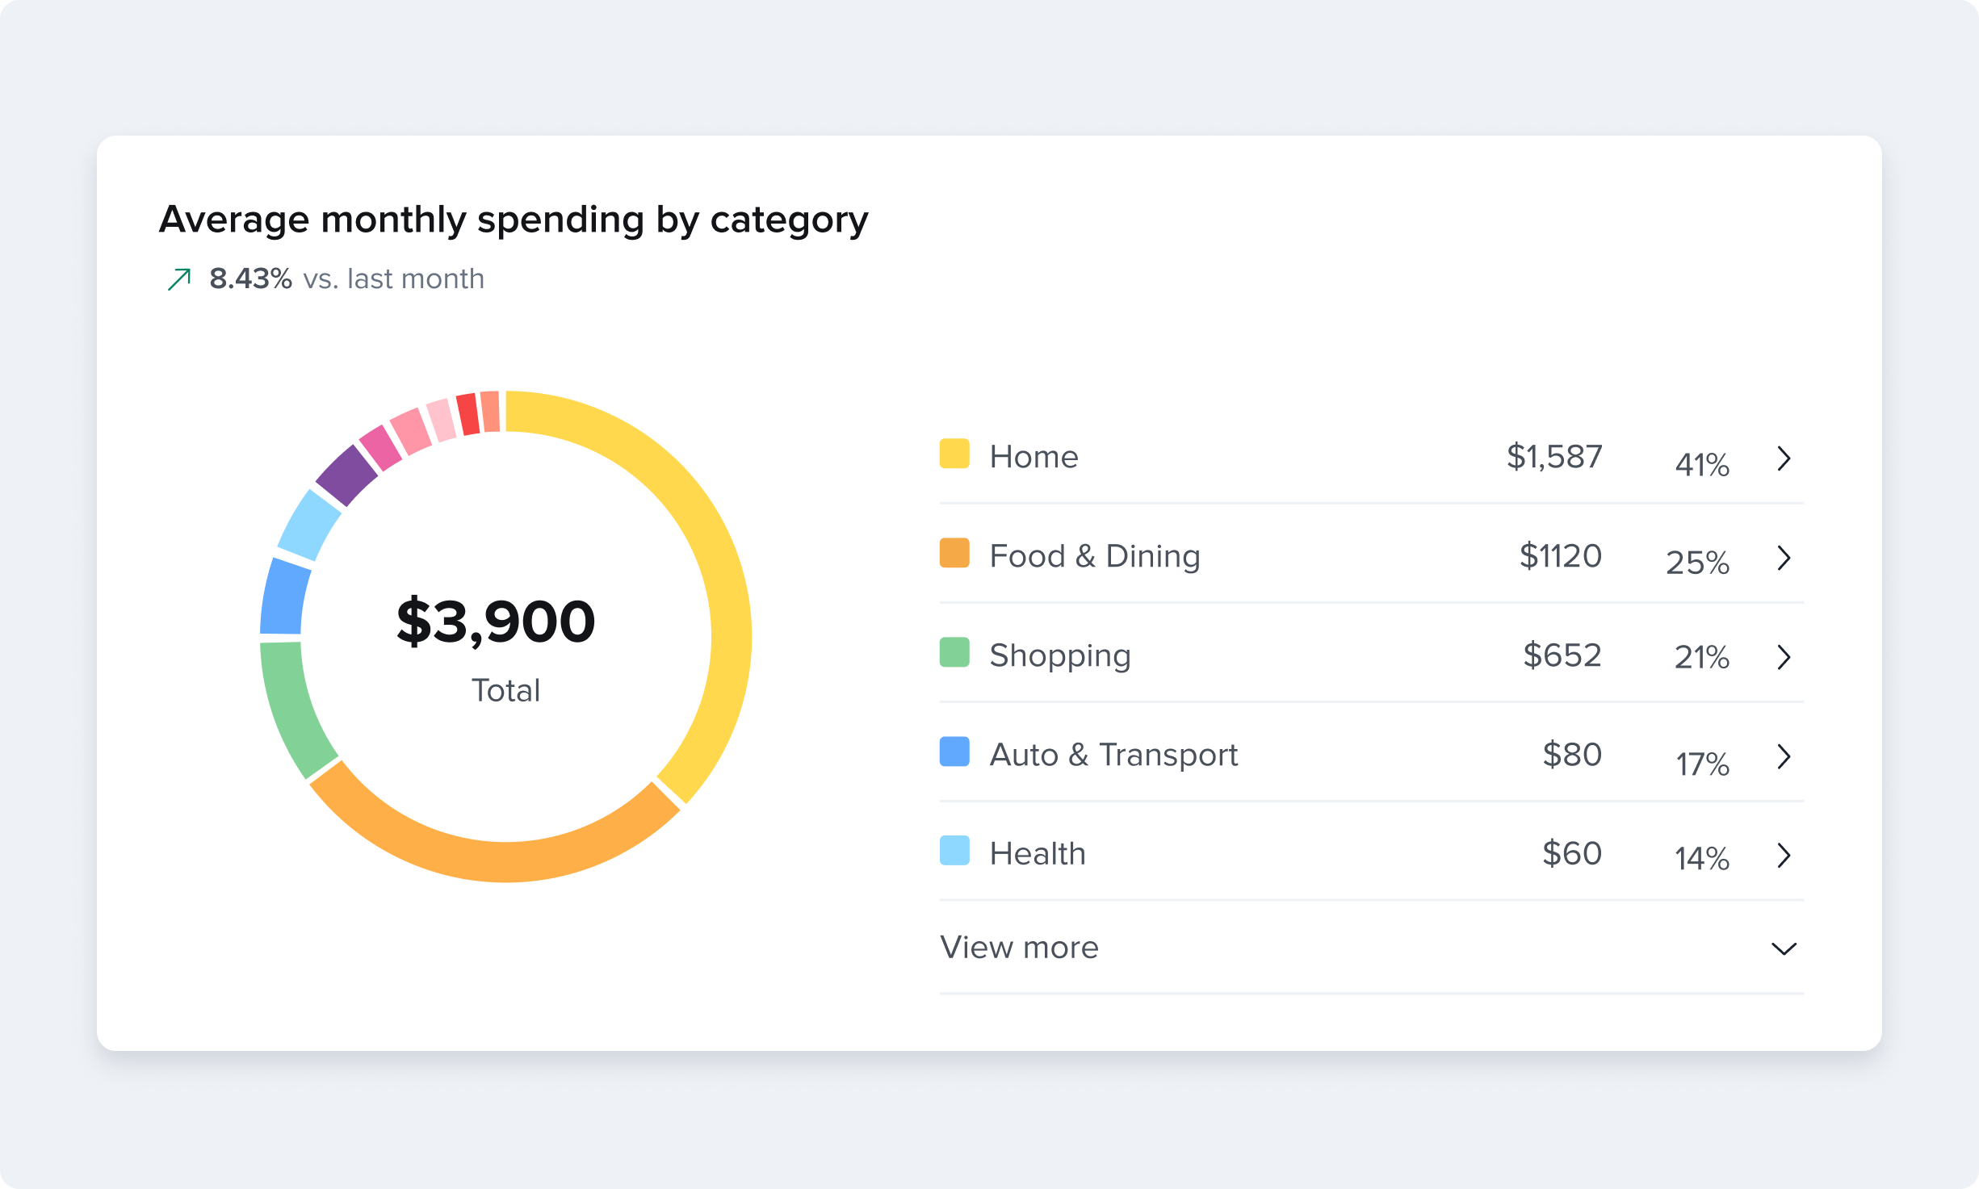The width and height of the screenshot is (1979, 1189).
Task: Open Shopping row chevron arrow
Action: point(1784,657)
